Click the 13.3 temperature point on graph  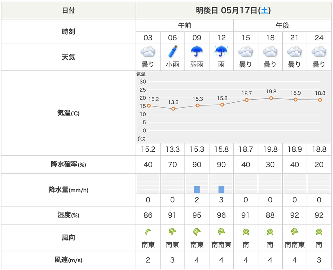click(173, 109)
